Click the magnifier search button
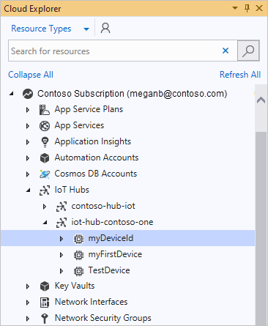268x326 pixels. click(248, 51)
